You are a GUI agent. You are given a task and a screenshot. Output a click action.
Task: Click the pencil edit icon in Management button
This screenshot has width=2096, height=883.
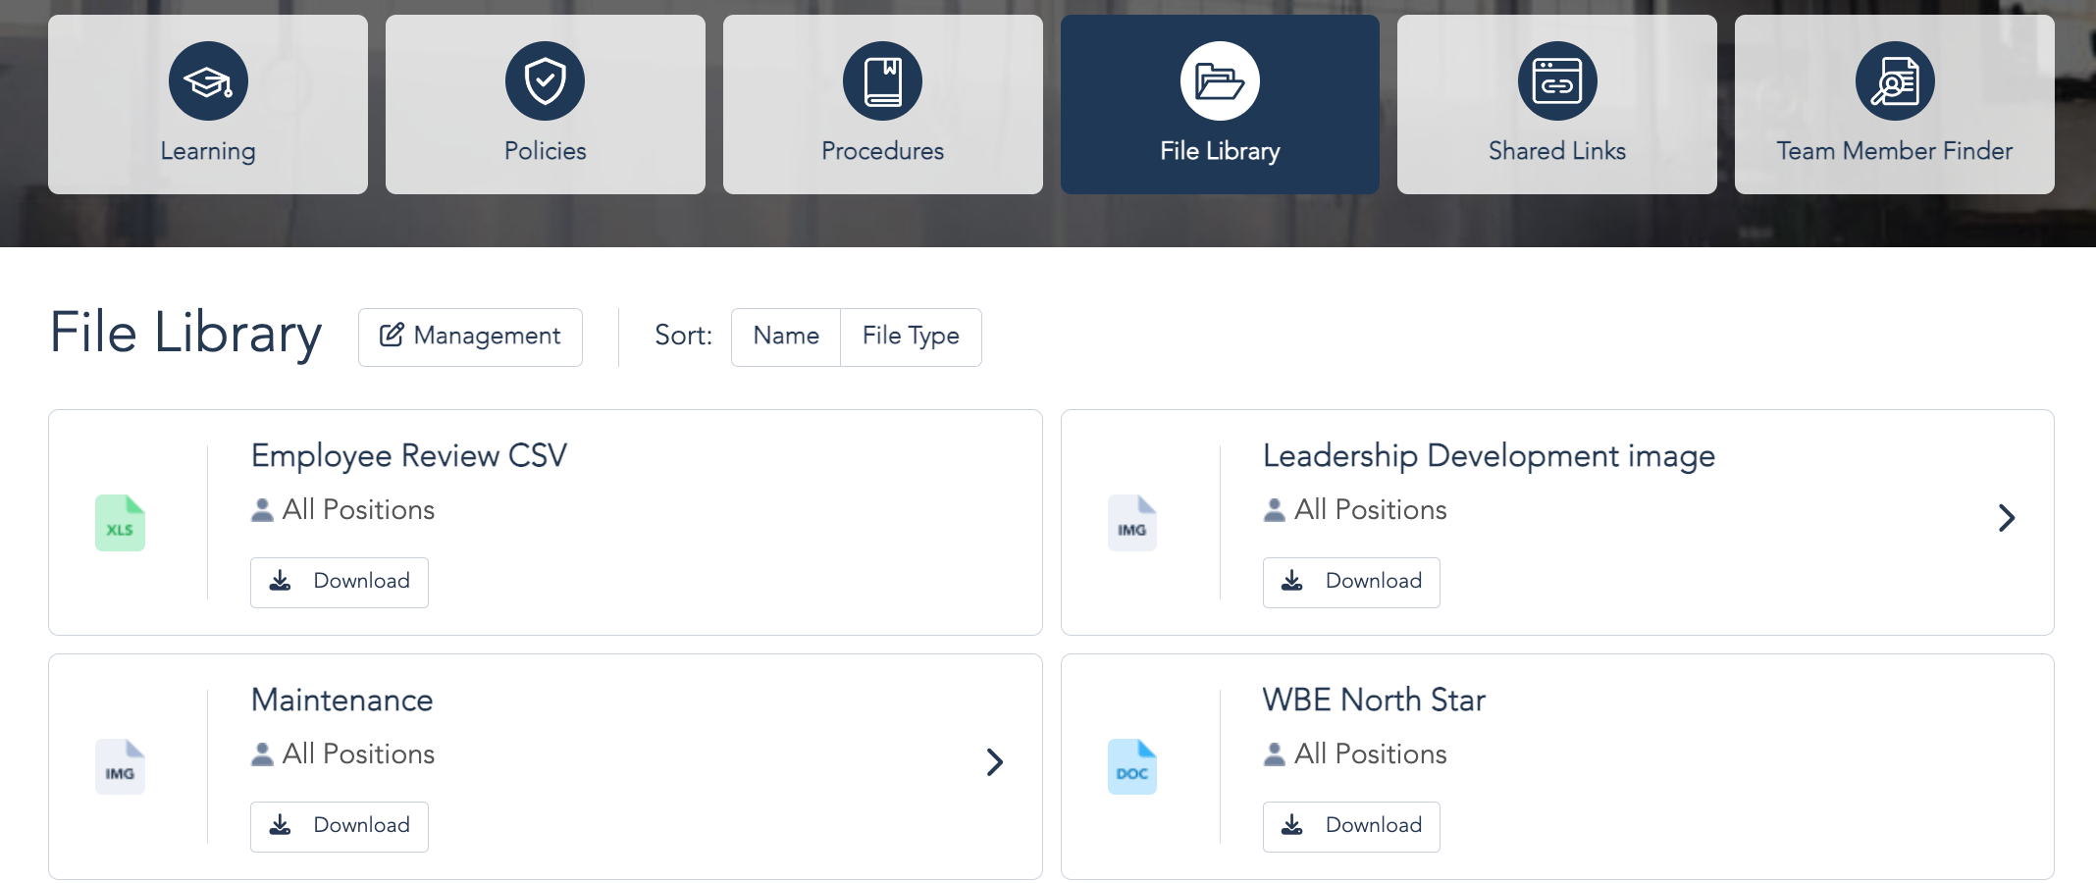click(x=392, y=336)
